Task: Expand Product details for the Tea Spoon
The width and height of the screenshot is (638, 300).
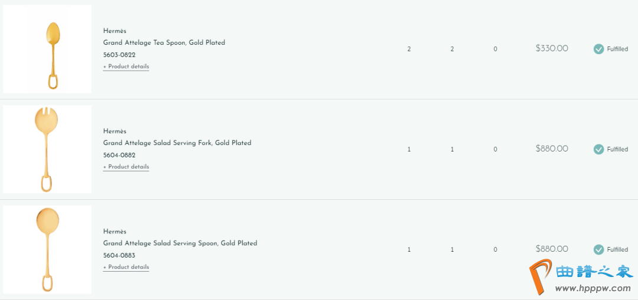Action: 126,67
